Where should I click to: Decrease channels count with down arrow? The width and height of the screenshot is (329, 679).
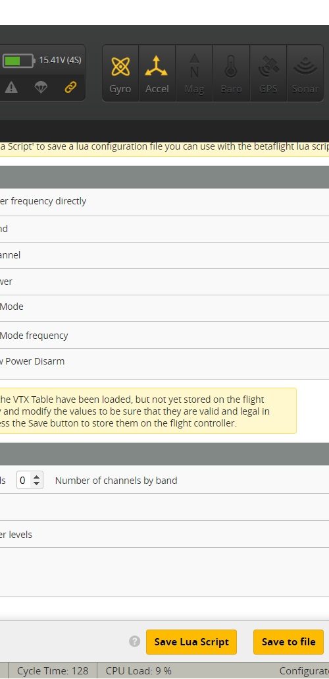[x=36, y=483]
